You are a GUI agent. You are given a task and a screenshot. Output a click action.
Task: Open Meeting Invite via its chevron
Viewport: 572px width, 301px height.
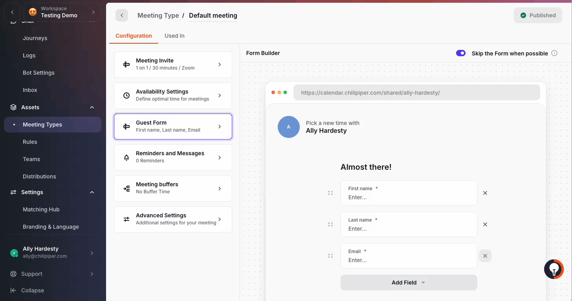point(220,64)
